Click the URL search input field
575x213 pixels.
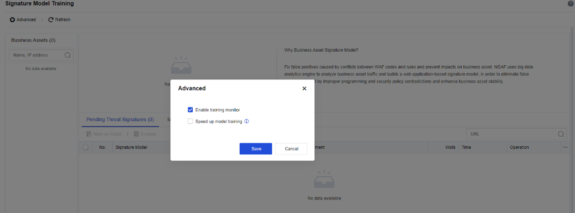(x=511, y=134)
